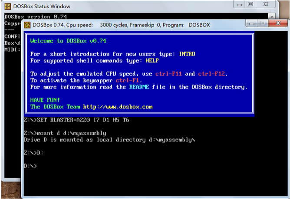
Task: Click the yellow INTRO keyword
Action: pos(187,54)
